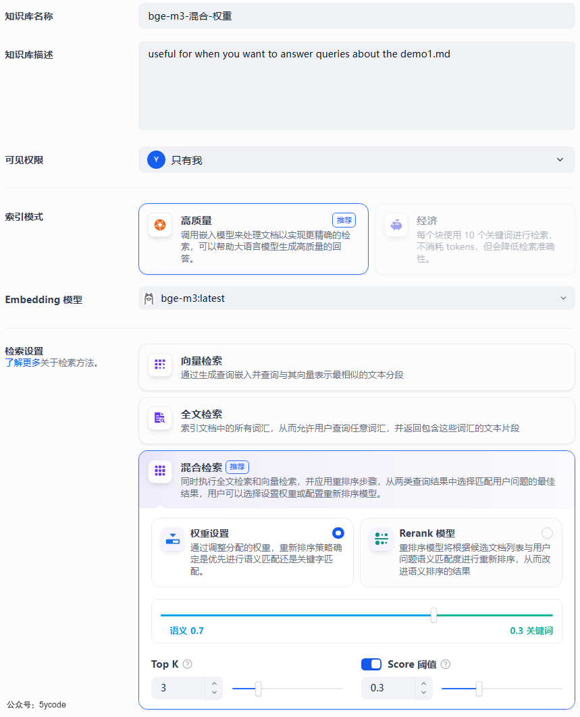This screenshot has height=717, width=580.
Task: Click the 知识库名称 input field
Action: coord(357,16)
